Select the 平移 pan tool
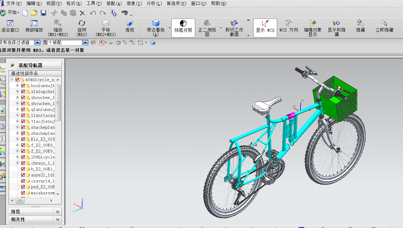 106,23
